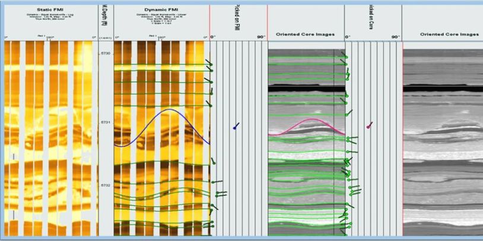Viewport: 483px width, 241px height.
Task: Select the Picked on FMI track header
Action: [x=238, y=18]
